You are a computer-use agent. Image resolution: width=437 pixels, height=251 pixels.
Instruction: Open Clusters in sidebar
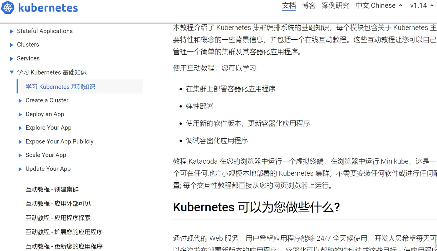click(28, 45)
